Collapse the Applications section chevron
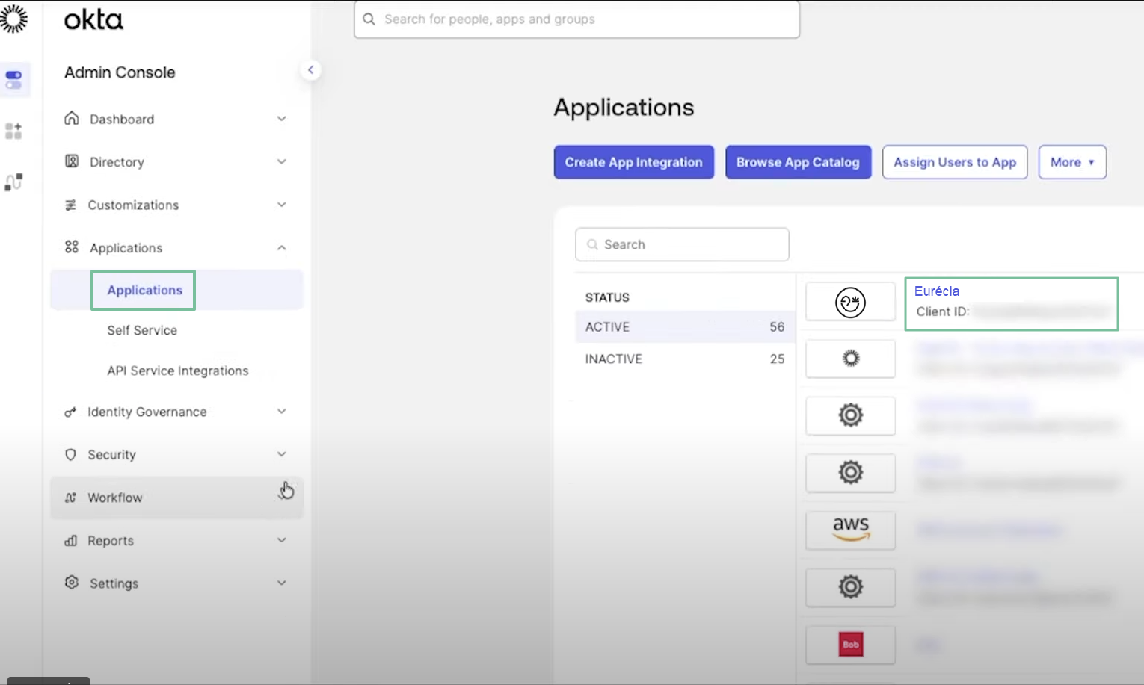The width and height of the screenshot is (1144, 685). tap(281, 248)
